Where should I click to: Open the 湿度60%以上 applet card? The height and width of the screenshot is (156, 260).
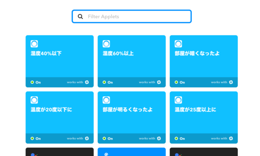(132, 61)
